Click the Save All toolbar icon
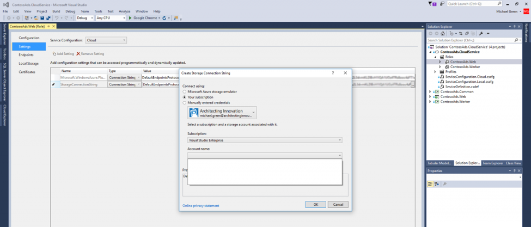The width and height of the screenshot is (531, 227). point(48,18)
